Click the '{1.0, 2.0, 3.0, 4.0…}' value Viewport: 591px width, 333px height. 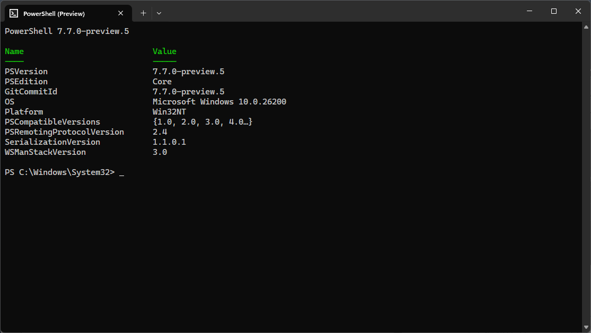202,122
